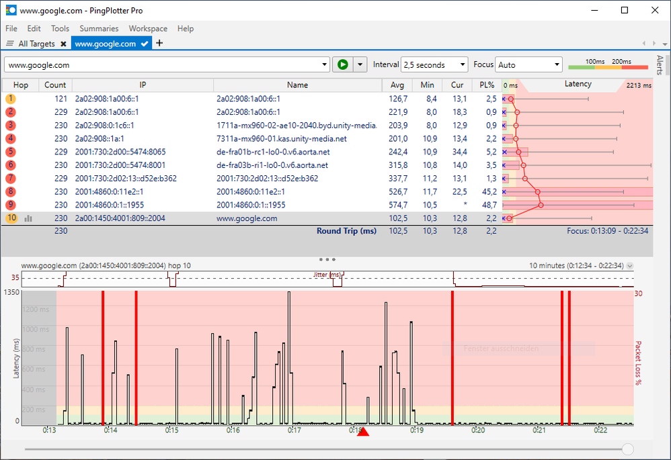Click the red triangle marker below the timeline
671x460 pixels.
click(x=362, y=432)
